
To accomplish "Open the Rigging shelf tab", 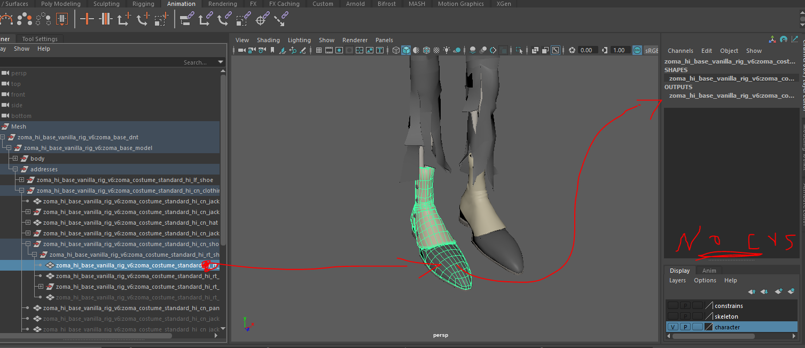I will [x=143, y=4].
